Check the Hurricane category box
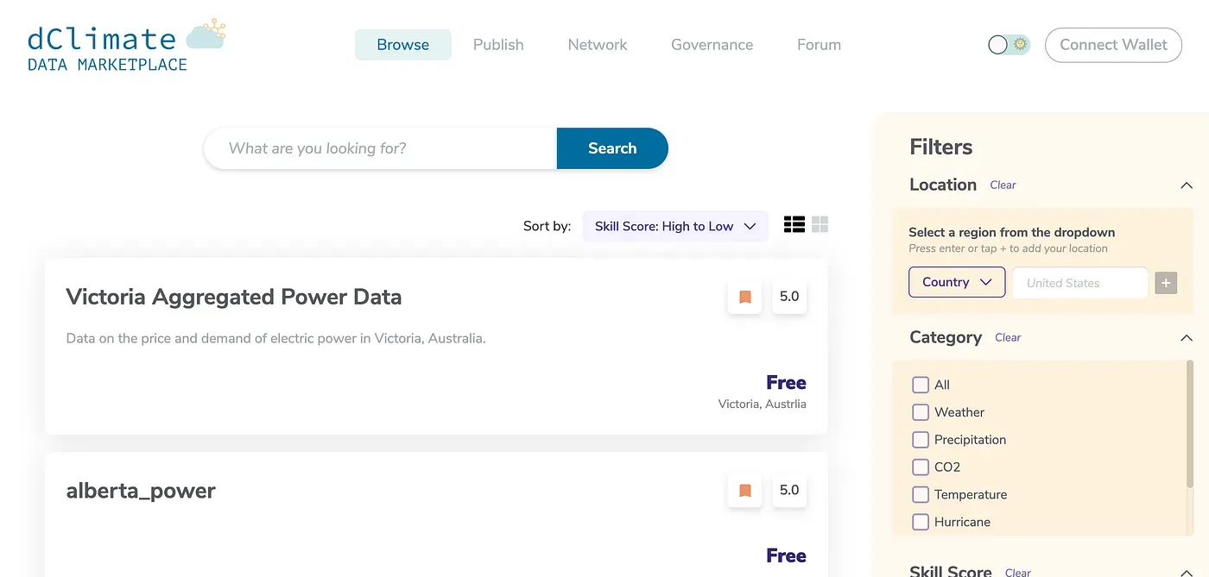 tap(921, 522)
